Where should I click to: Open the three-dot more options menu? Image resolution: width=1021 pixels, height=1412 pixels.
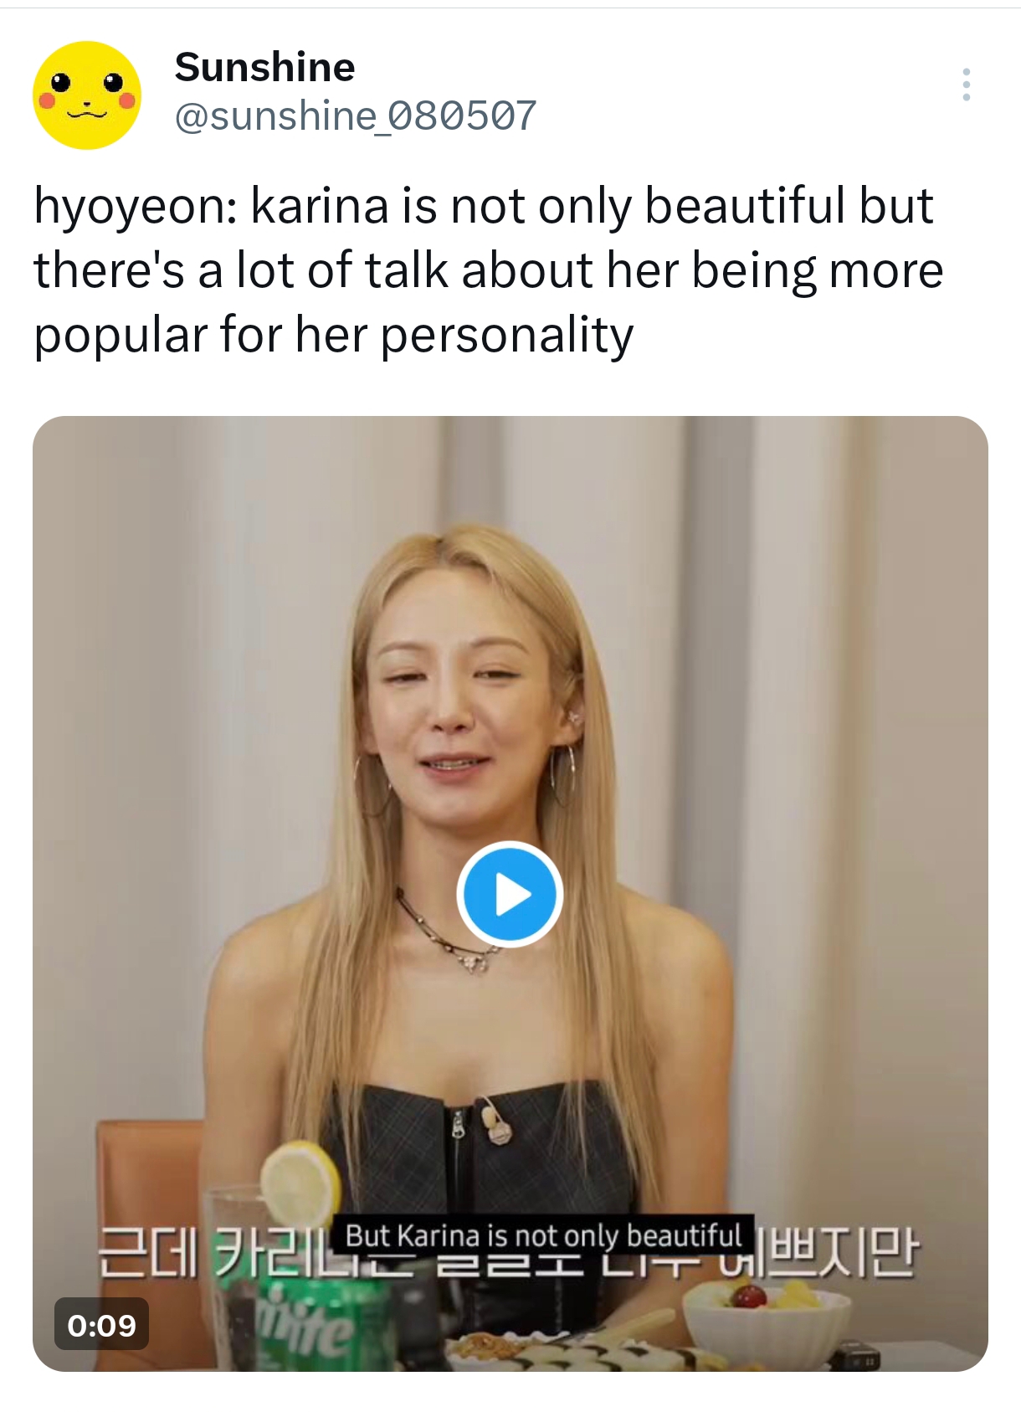coord(966,85)
